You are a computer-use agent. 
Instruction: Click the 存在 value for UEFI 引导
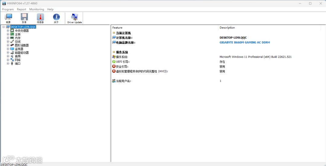(222, 62)
